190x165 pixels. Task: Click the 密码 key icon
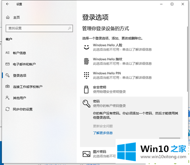tap(86, 104)
